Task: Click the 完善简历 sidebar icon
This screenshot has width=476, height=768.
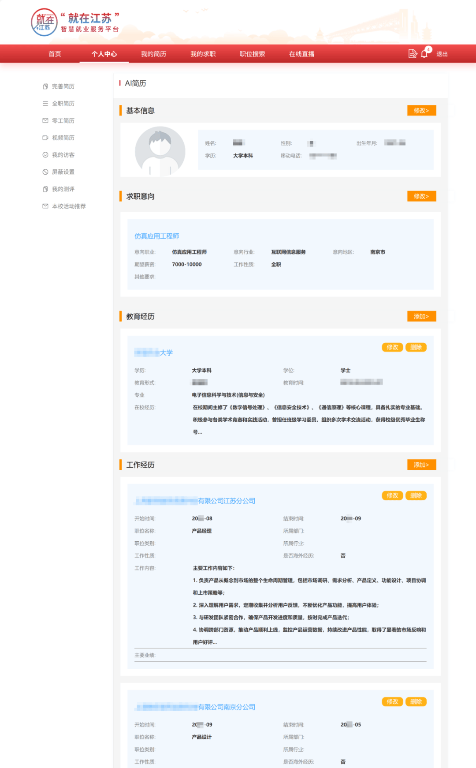Action: [45, 86]
